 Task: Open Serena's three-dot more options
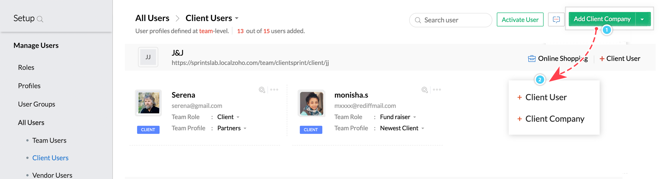pyautogui.click(x=274, y=90)
